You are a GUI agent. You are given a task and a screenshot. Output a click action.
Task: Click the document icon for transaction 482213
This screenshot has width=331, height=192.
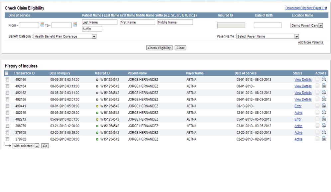317,119
